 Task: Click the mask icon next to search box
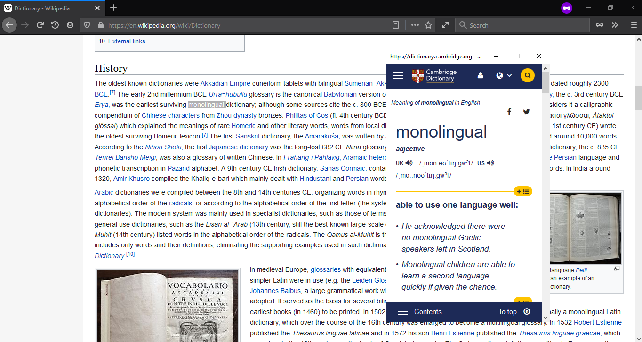click(x=600, y=25)
